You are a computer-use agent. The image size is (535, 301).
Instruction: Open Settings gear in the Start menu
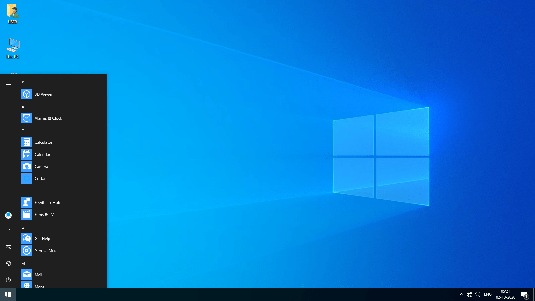pos(8,264)
